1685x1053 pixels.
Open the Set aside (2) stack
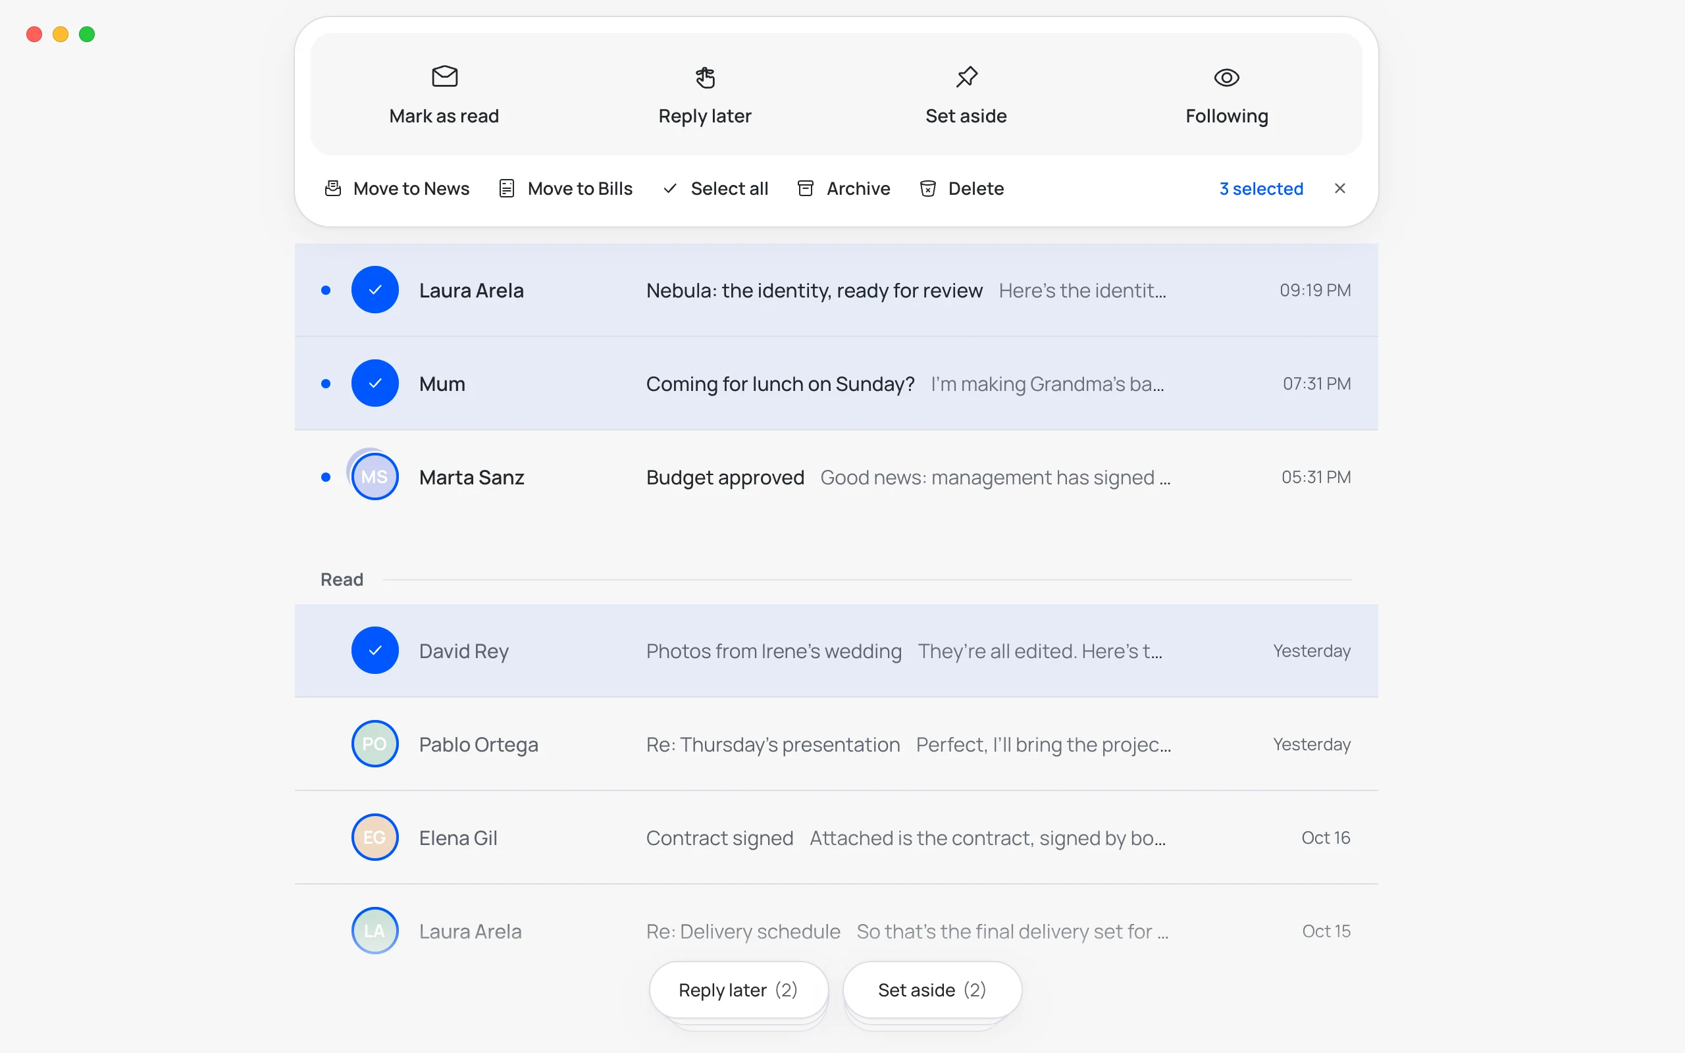(x=931, y=990)
